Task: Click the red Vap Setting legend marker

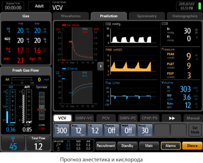Action: [64, 25]
